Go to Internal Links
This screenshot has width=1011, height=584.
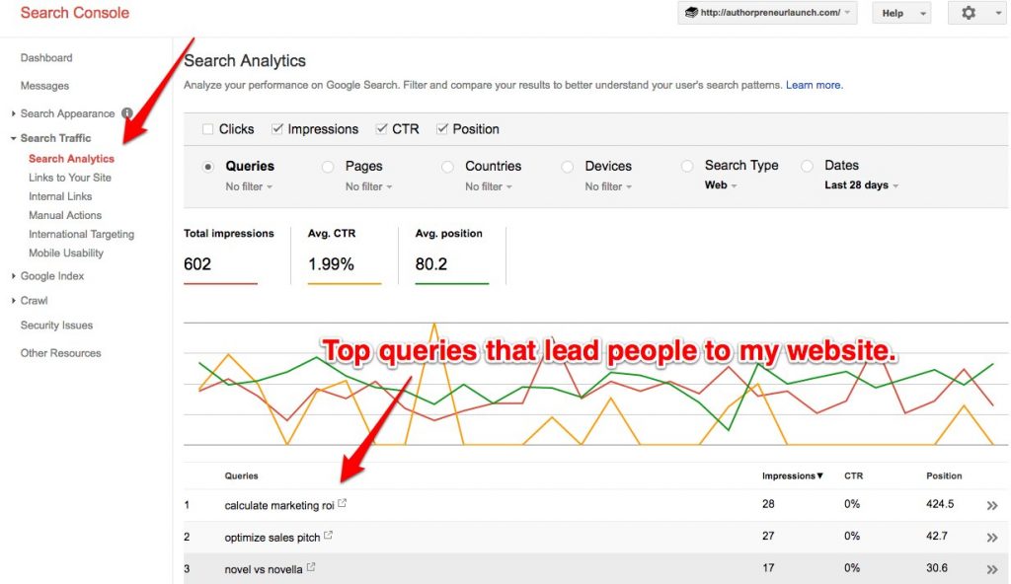[x=60, y=196]
